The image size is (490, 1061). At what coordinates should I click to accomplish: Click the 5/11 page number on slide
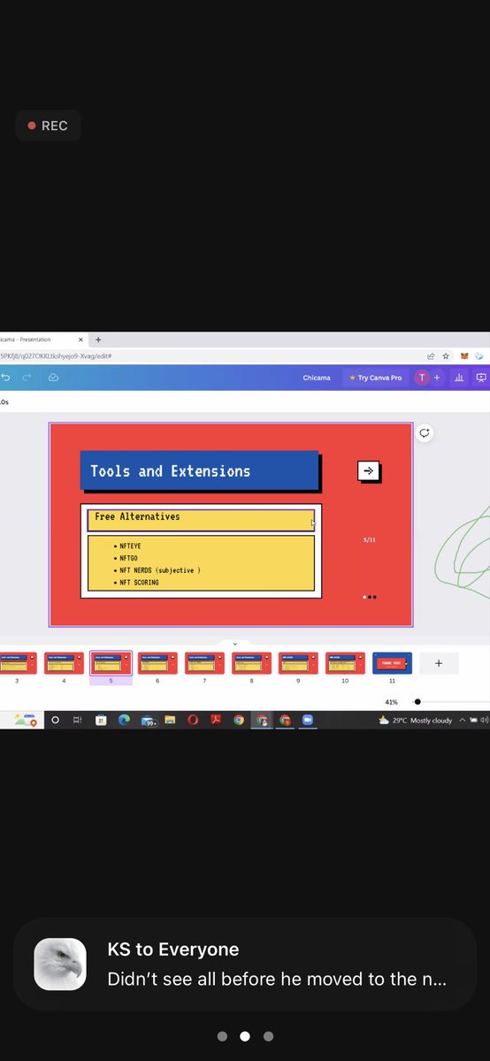coord(369,539)
